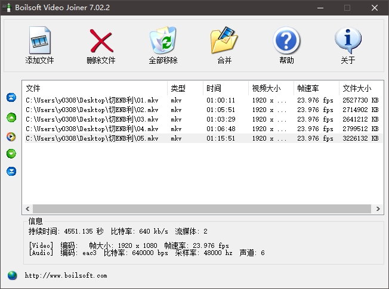The width and height of the screenshot is (389, 289).
Task: Play the selected video file
Action: 11,136
